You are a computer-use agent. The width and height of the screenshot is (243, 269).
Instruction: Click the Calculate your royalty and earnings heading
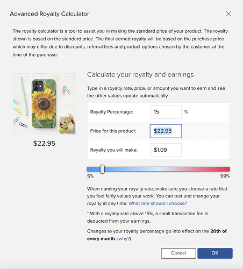[x=140, y=75]
